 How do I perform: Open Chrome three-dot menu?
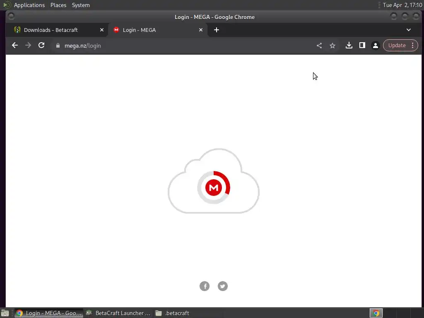click(413, 46)
